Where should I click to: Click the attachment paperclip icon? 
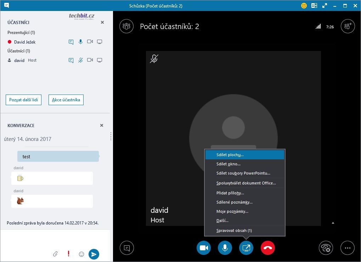[x=55, y=254]
